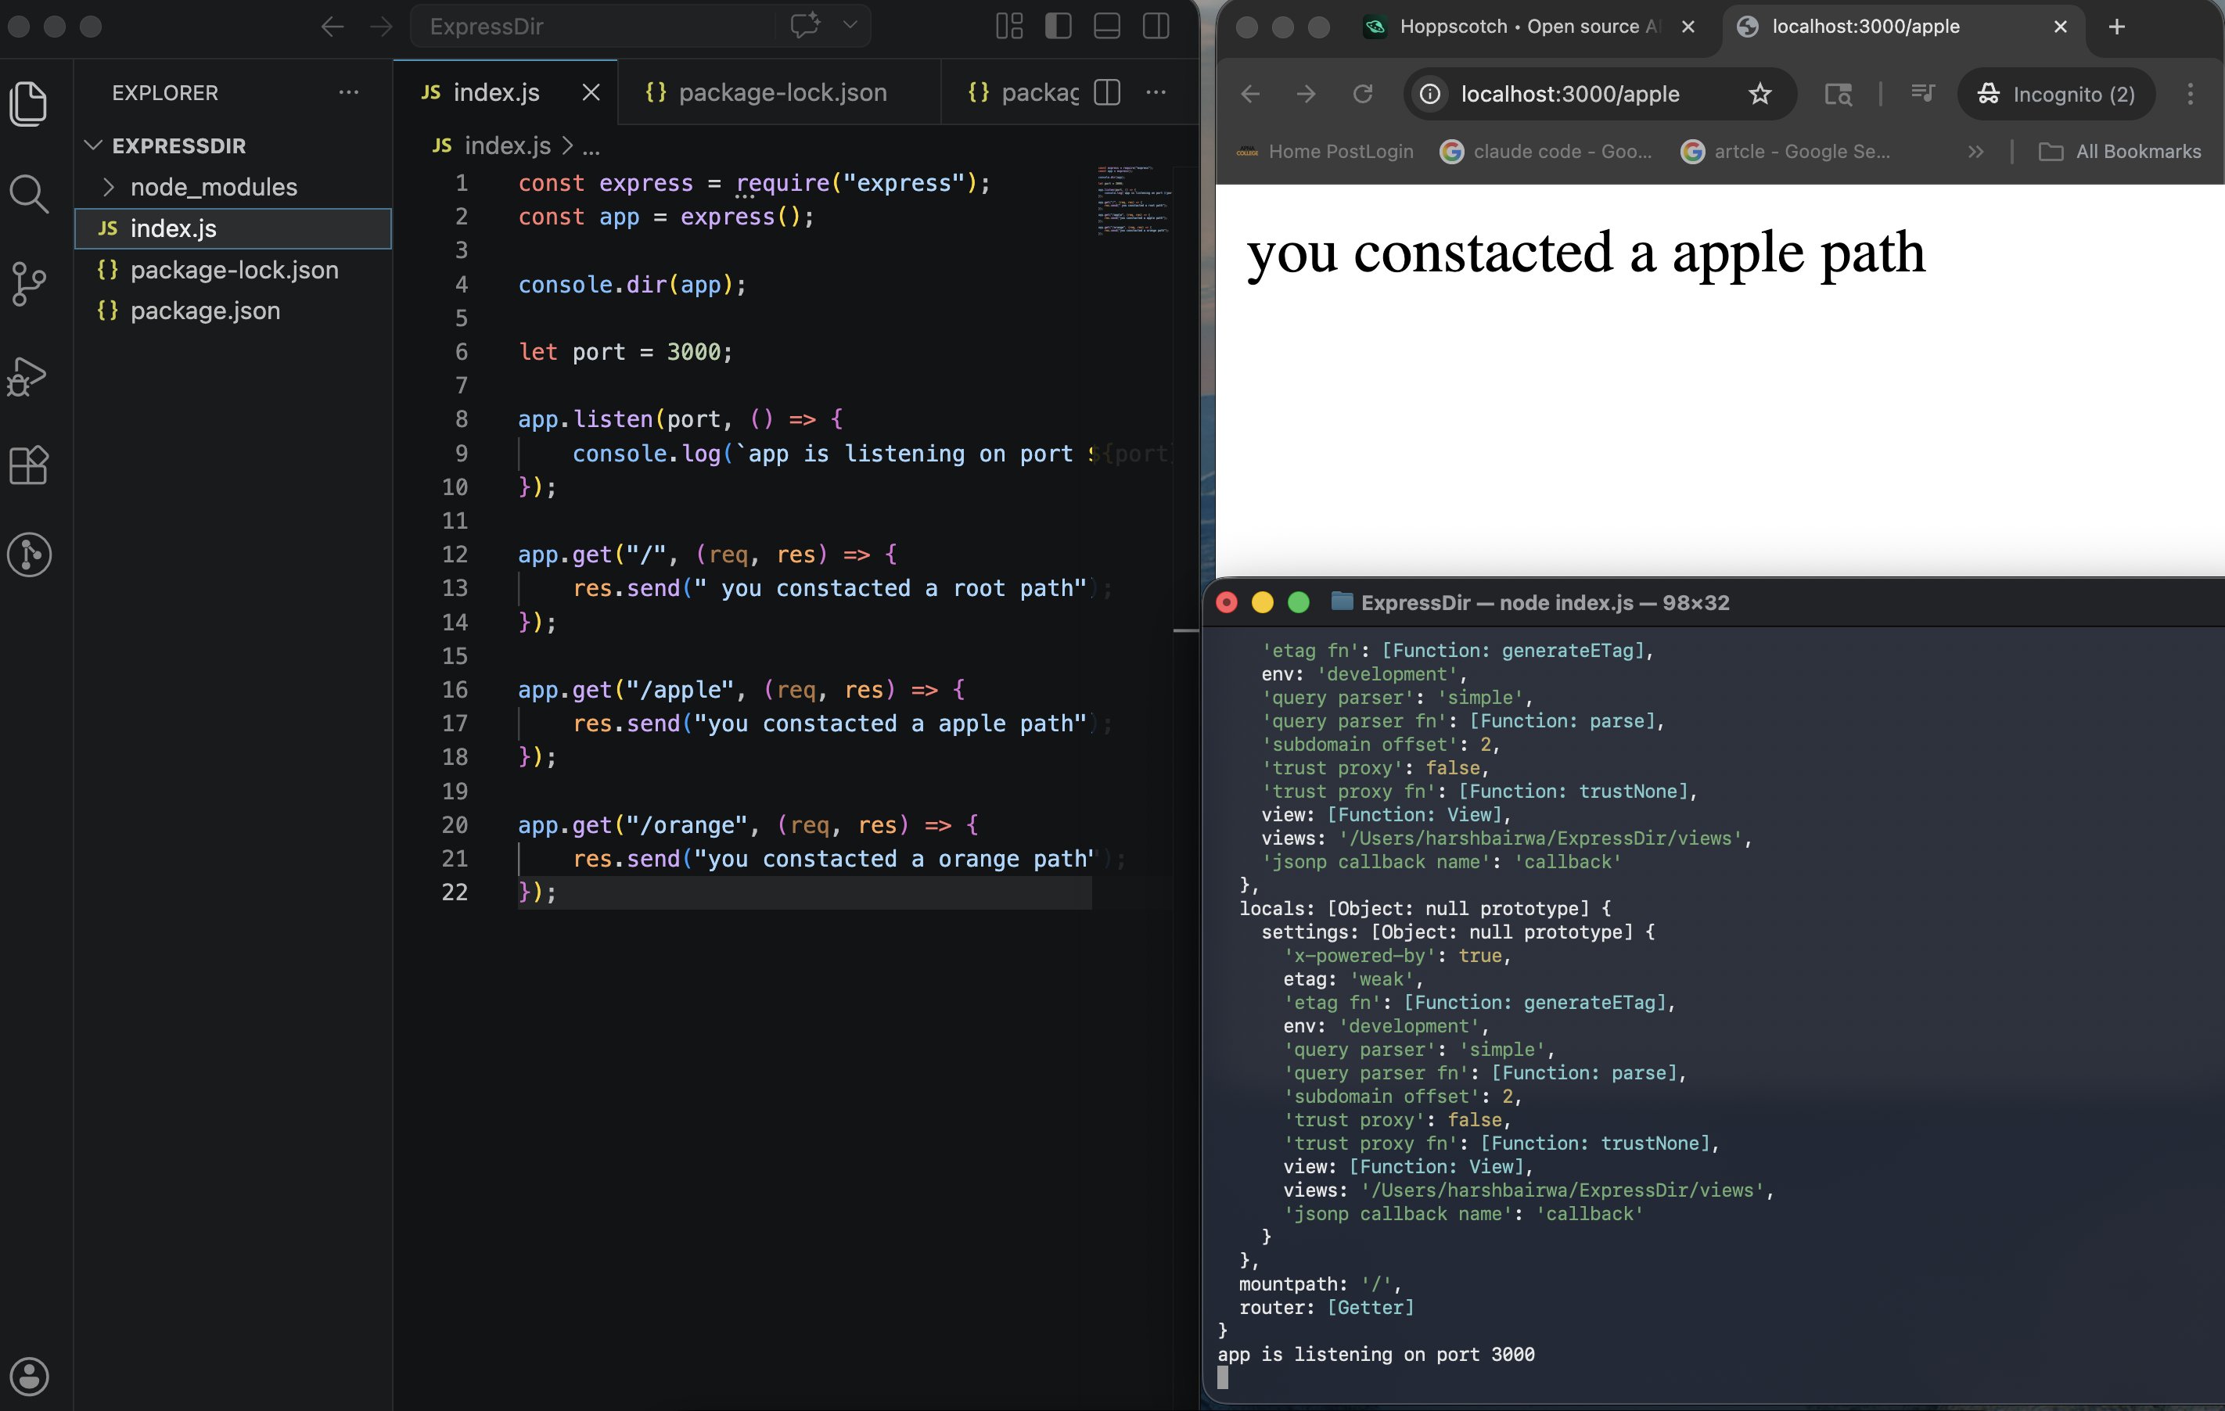This screenshot has height=1411, width=2225.
Task: Reload the localhost:3000/apple page
Action: point(1362,95)
